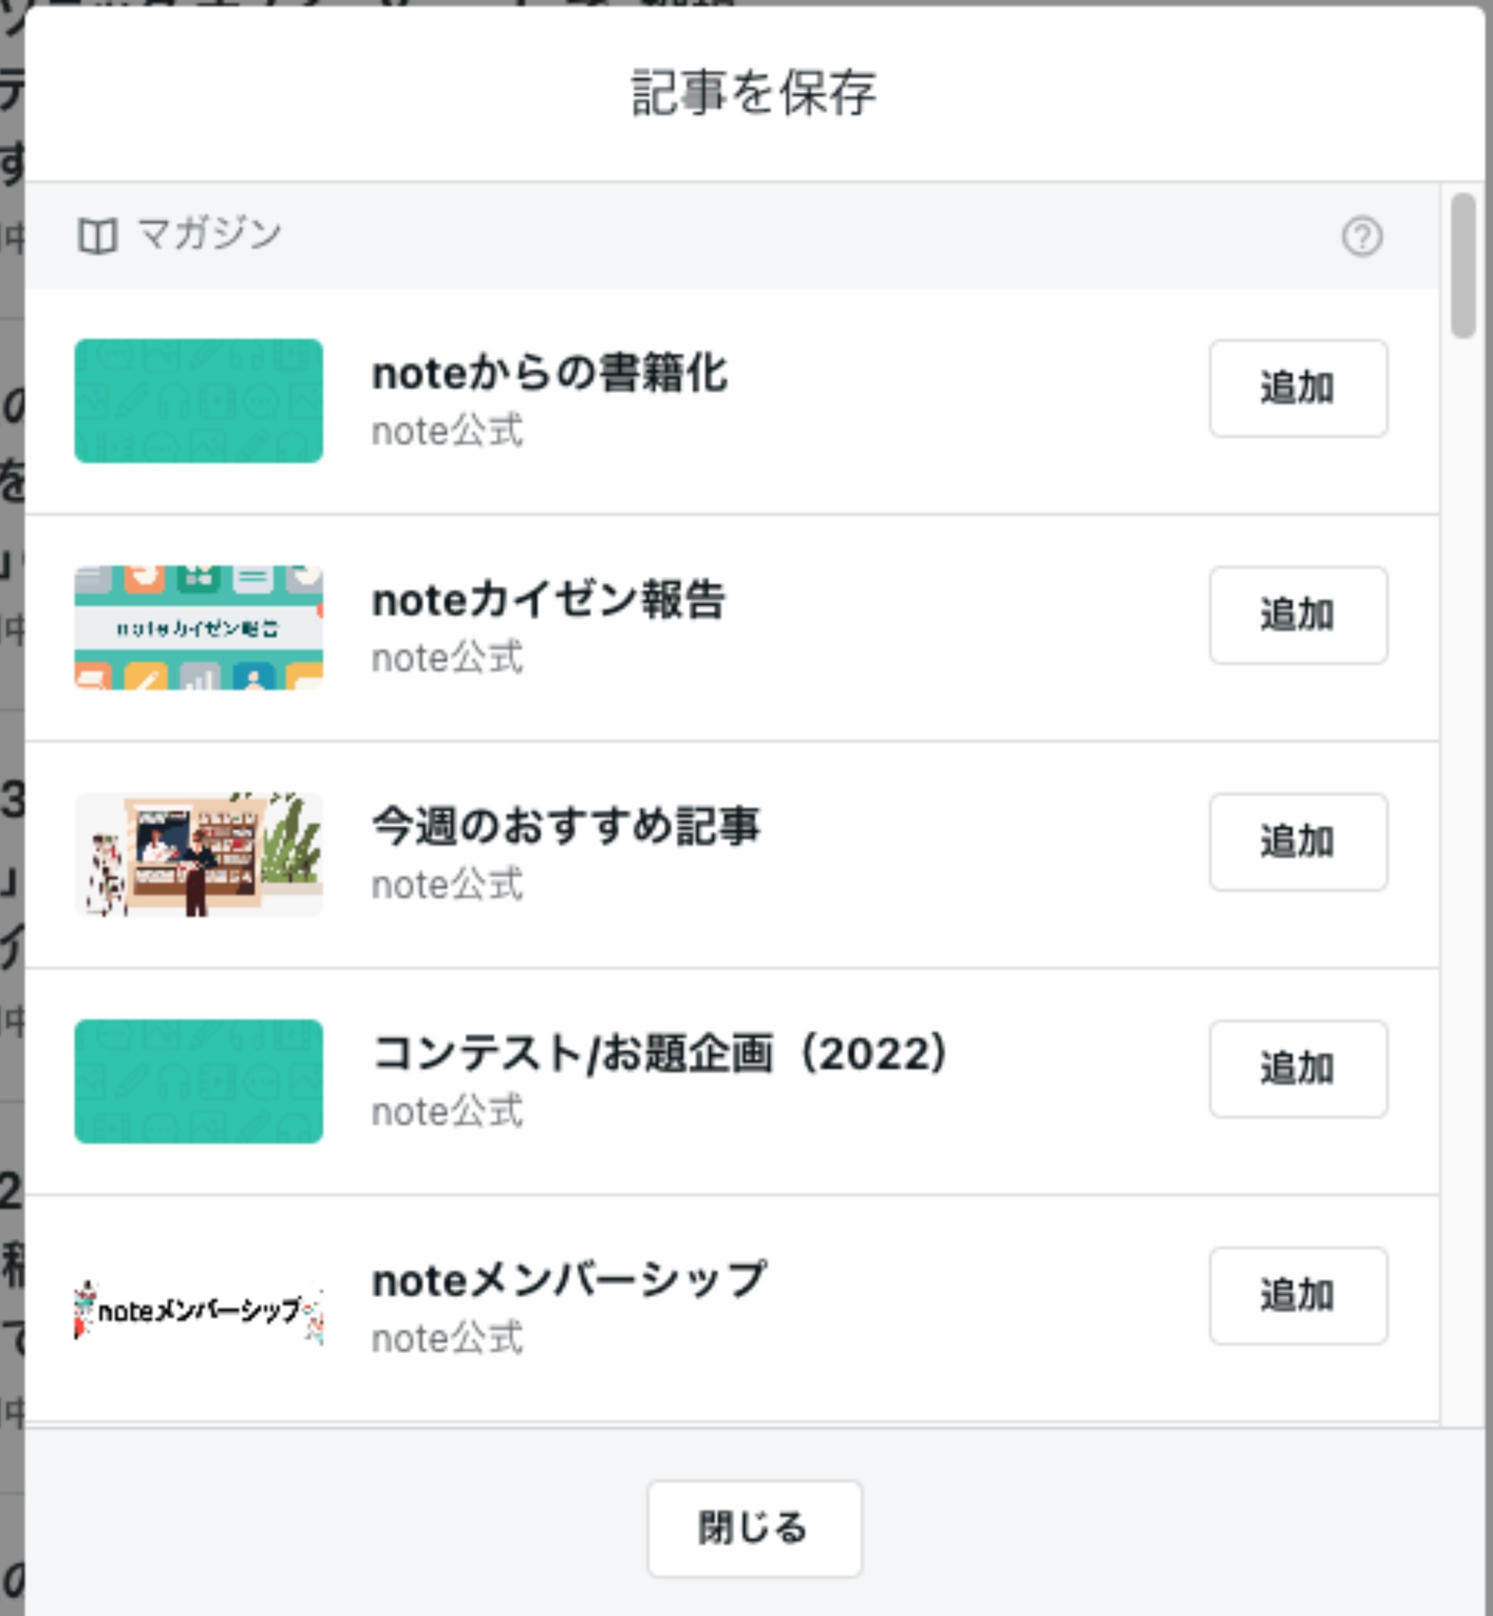Screen dimensions: 1493x1616
Task: Click the noteからの書籍化 title
Action: click(549, 374)
